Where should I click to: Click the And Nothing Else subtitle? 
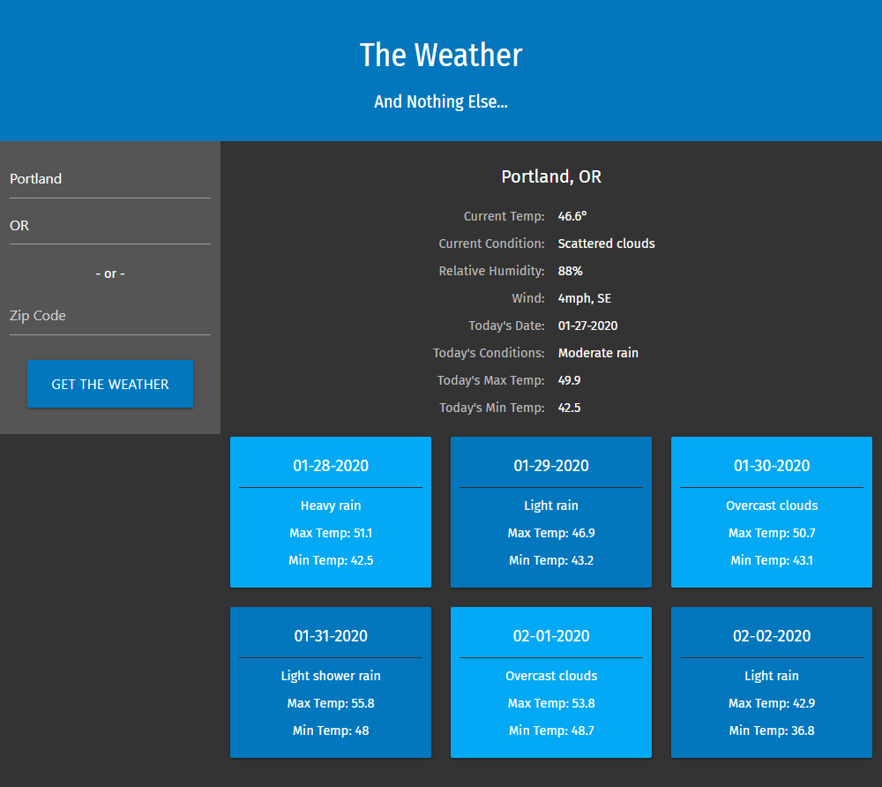coord(441,101)
